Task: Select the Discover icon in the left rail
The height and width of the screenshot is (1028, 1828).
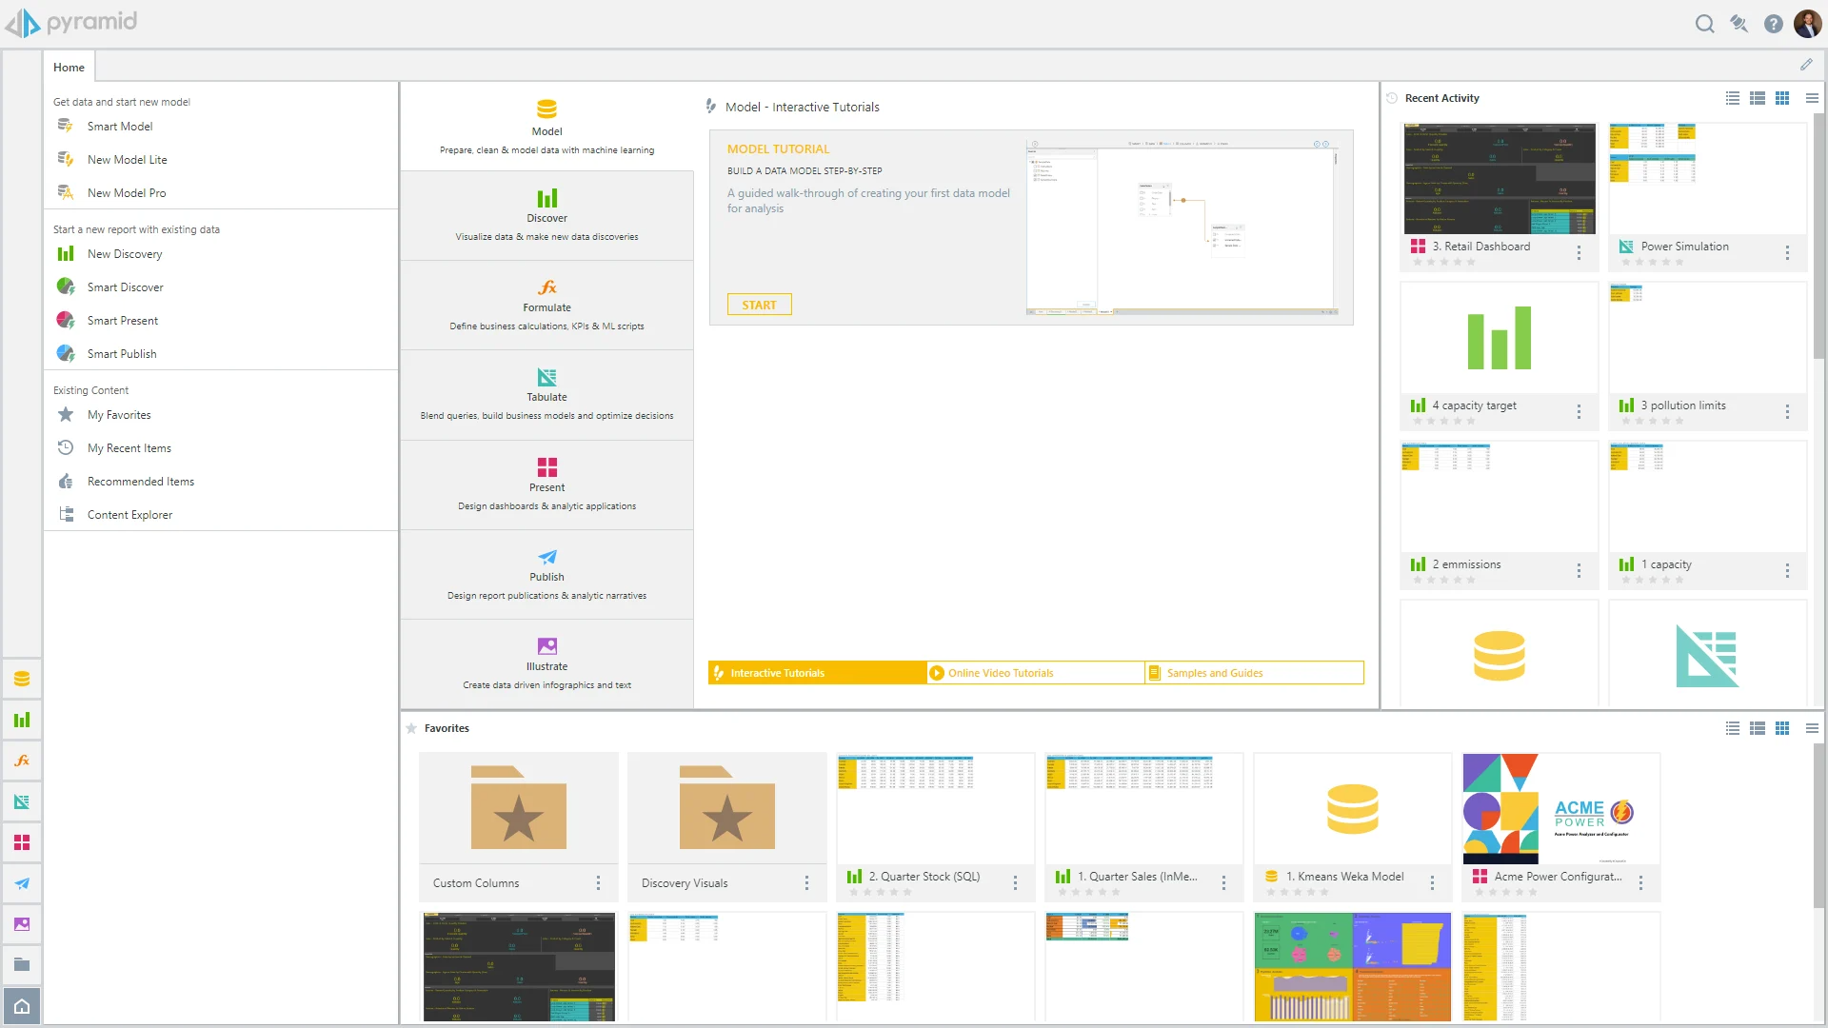Action: [x=22, y=721]
